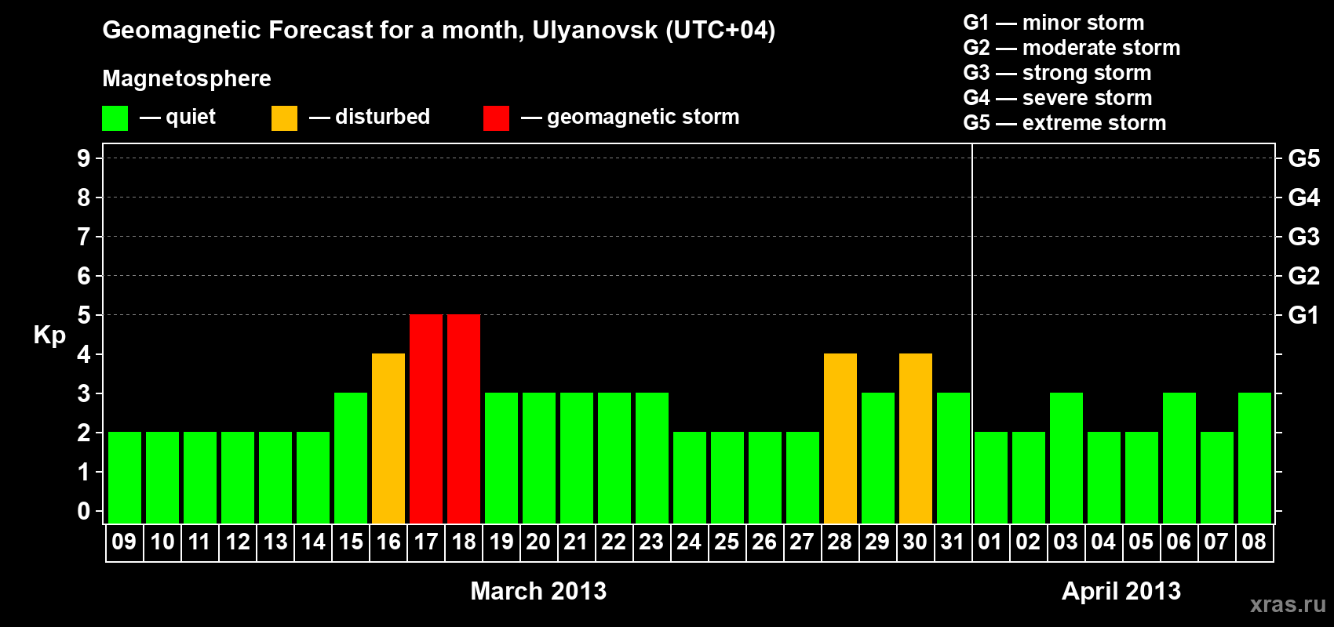Click the orange disturbed legend swatch

point(284,118)
